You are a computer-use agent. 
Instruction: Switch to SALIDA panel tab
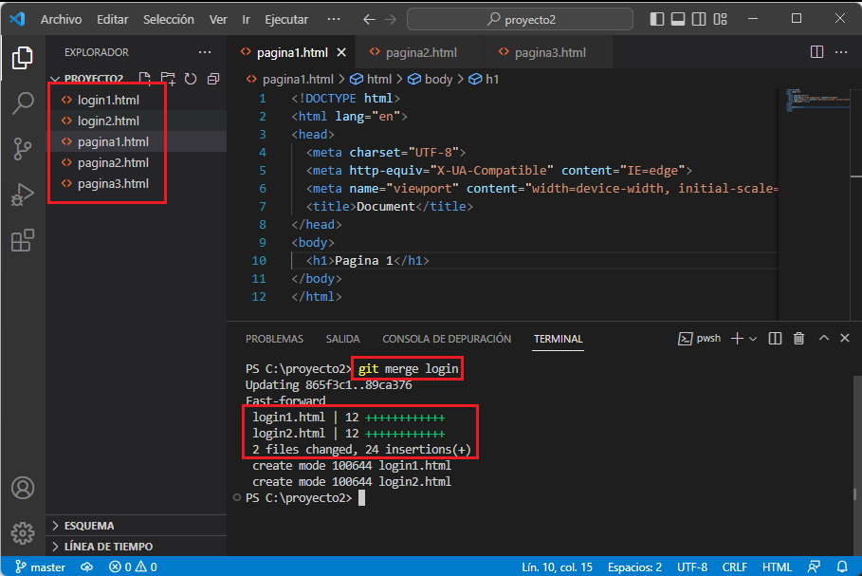click(342, 339)
